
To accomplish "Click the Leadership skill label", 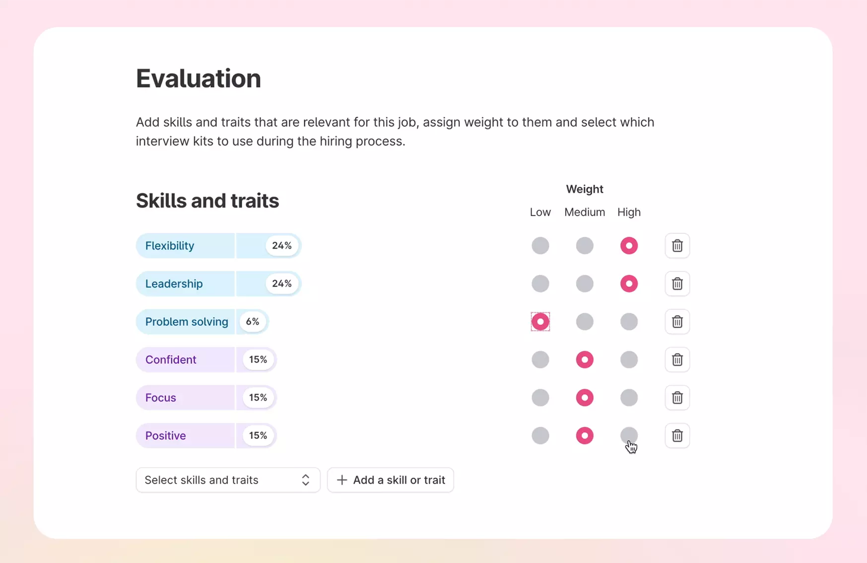I will pos(174,283).
